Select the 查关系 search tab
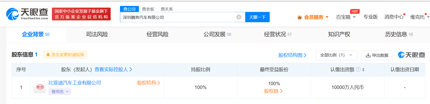This screenshot has height=104, width=430. click(167, 9)
